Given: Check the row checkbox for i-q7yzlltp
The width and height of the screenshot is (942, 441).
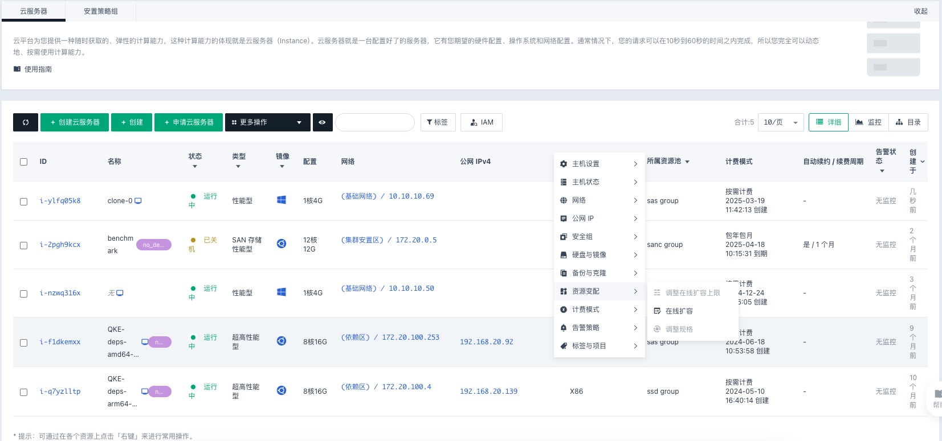Looking at the screenshot, I should point(24,392).
